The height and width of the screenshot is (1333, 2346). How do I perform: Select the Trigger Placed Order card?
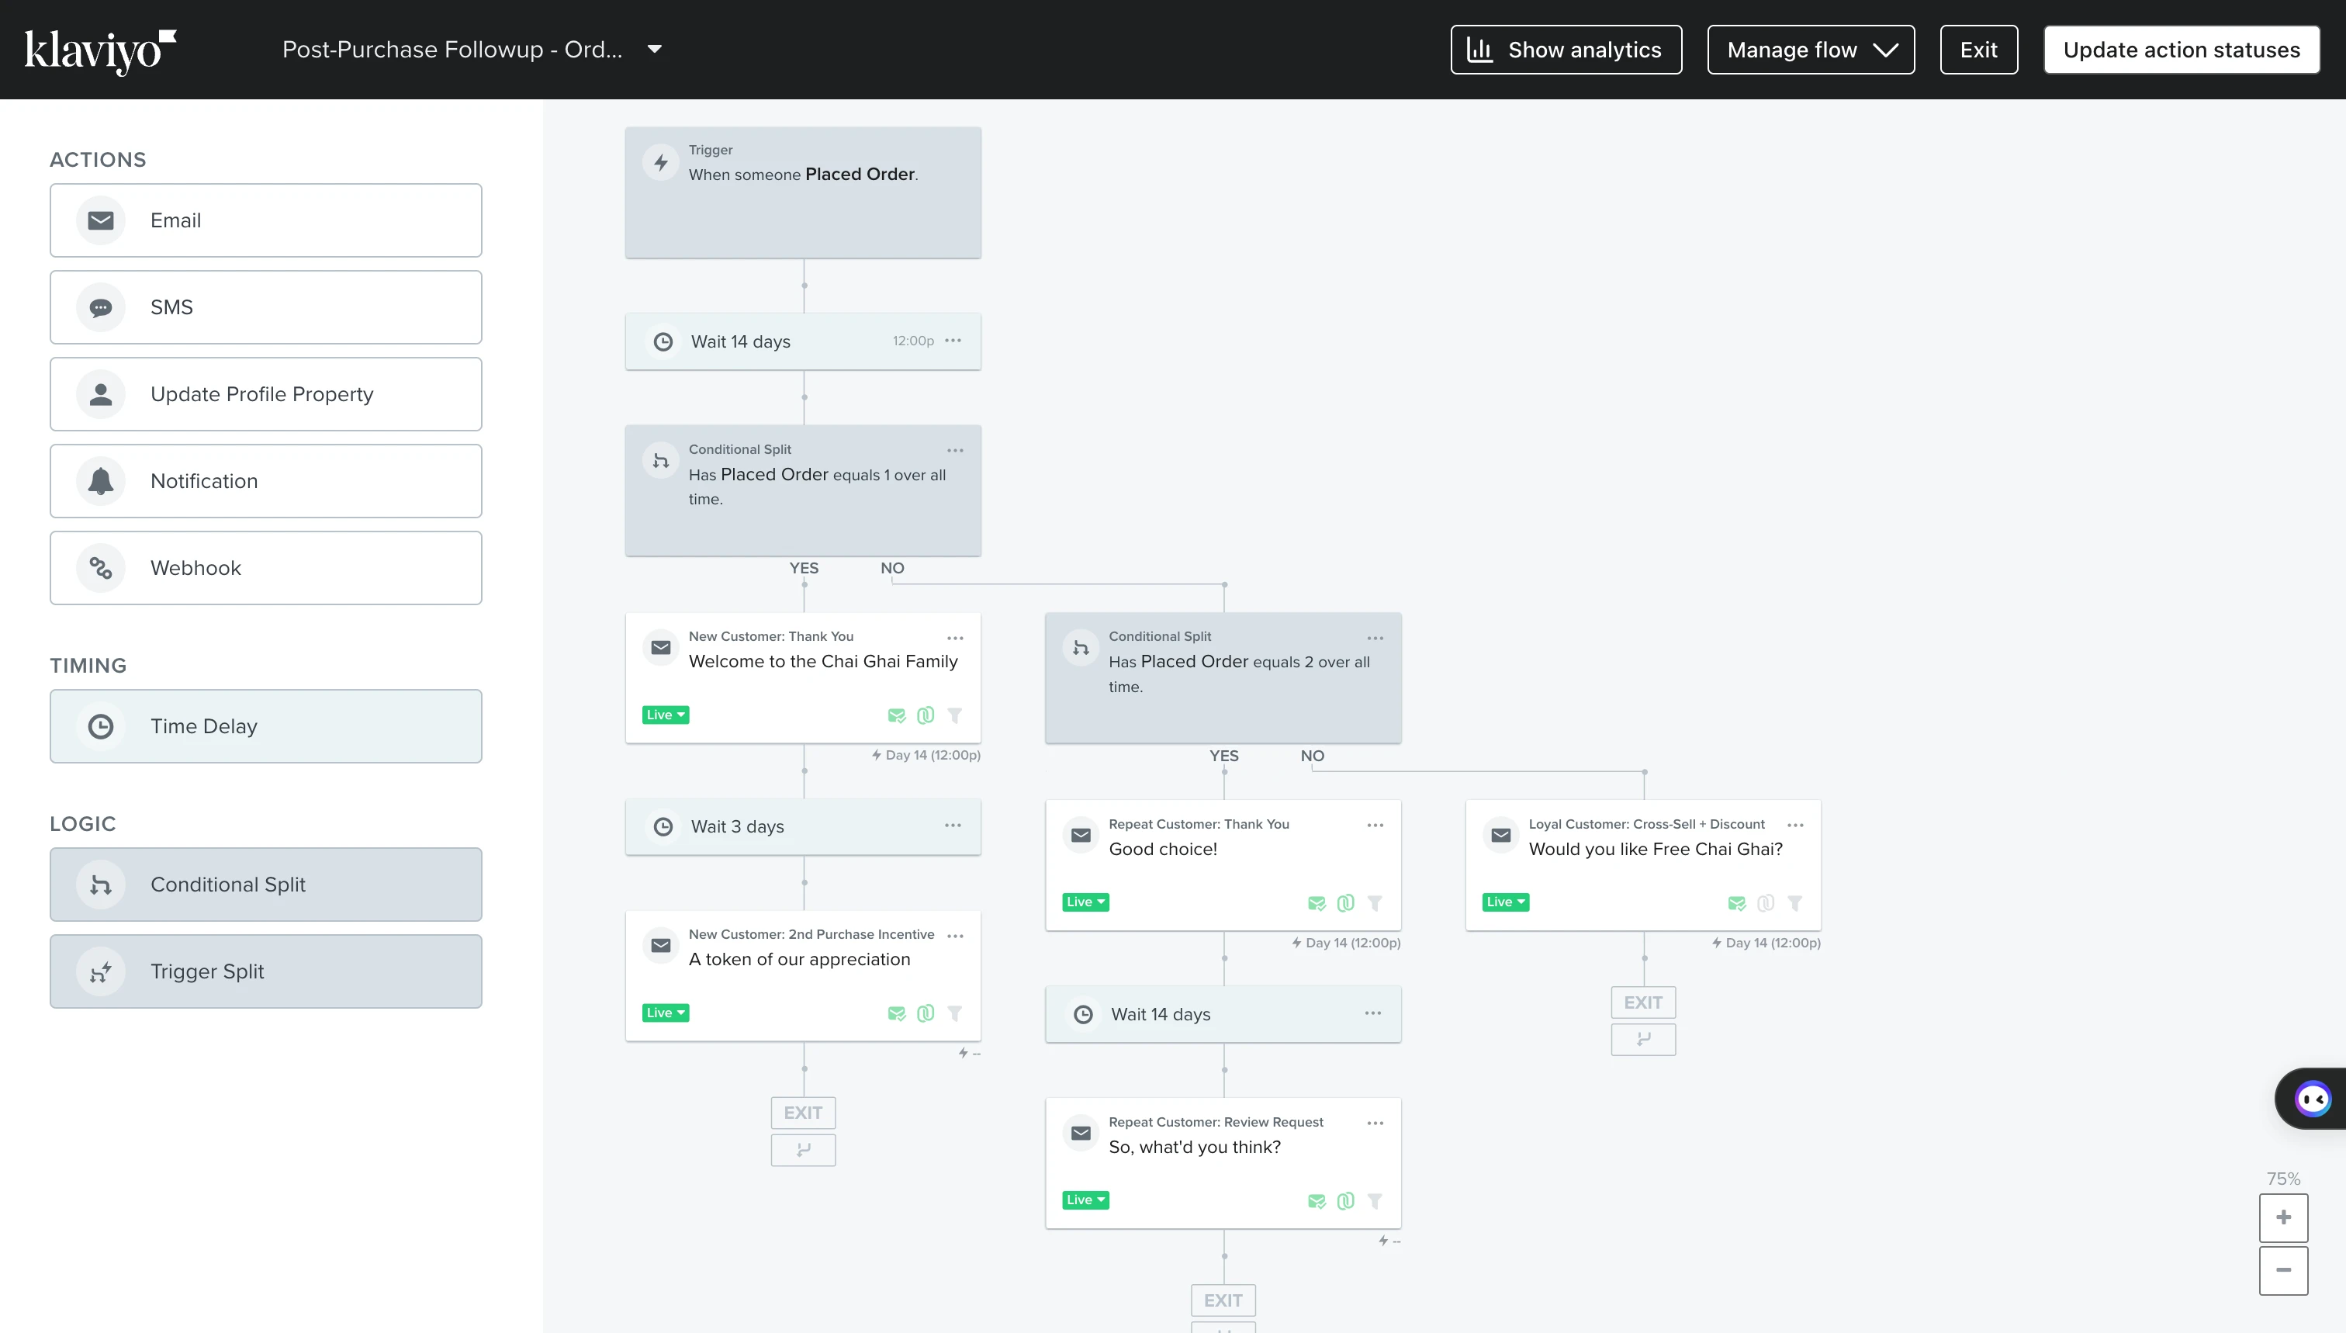click(x=803, y=192)
